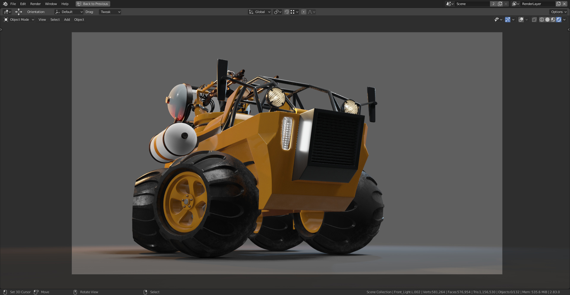The width and height of the screenshot is (570, 295).
Task: Click the Objects:0/132 status entry
Action: [x=509, y=292]
